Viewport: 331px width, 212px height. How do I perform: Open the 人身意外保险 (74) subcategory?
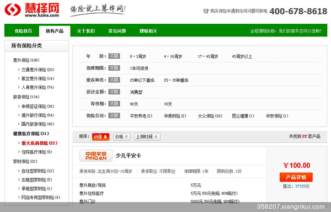38,87
